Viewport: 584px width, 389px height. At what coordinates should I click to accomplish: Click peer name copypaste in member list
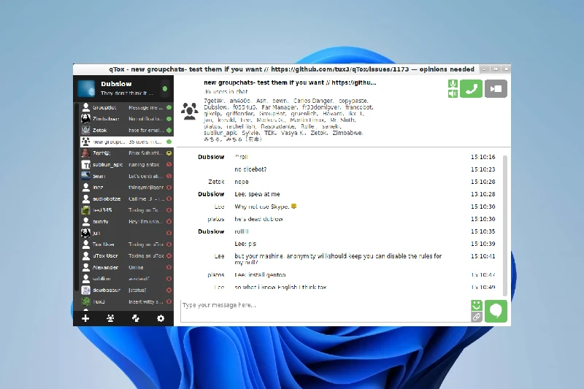pos(353,101)
